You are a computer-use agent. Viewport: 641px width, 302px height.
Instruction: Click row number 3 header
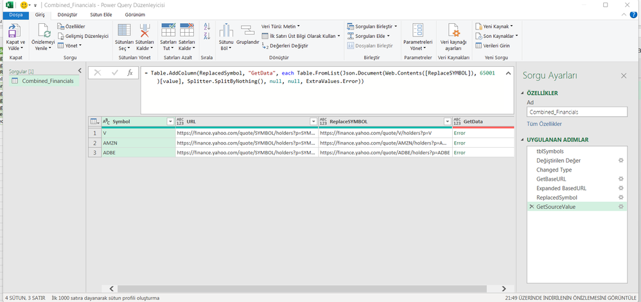click(x=94, y=152)
